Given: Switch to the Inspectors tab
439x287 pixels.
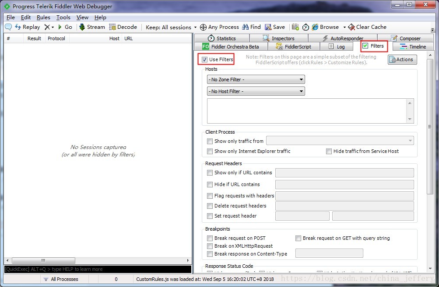Looking at the screenshot, I should click(x=278, y=38).
